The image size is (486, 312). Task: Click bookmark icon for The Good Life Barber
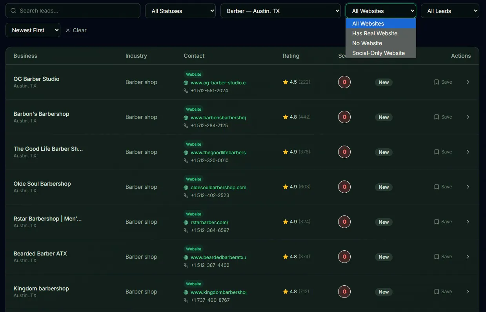coord(437,152)
